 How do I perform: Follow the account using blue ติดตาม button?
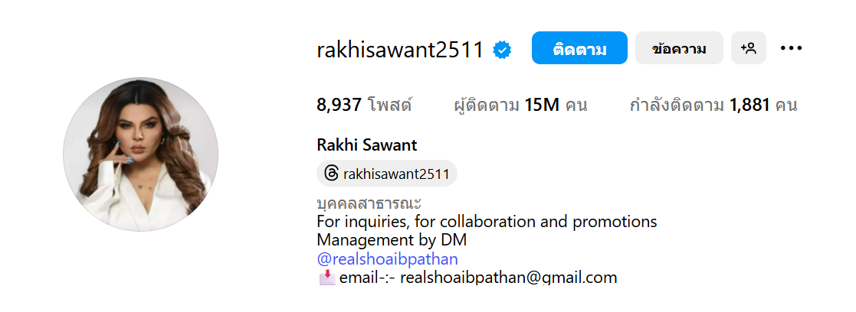pos(579,48)
